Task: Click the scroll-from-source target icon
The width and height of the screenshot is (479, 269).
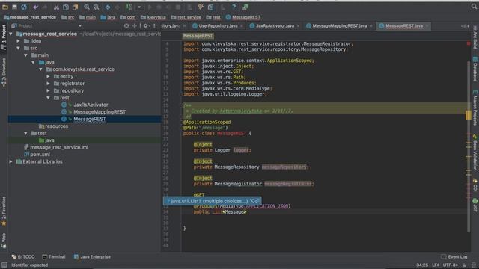Action: (126, 26)
